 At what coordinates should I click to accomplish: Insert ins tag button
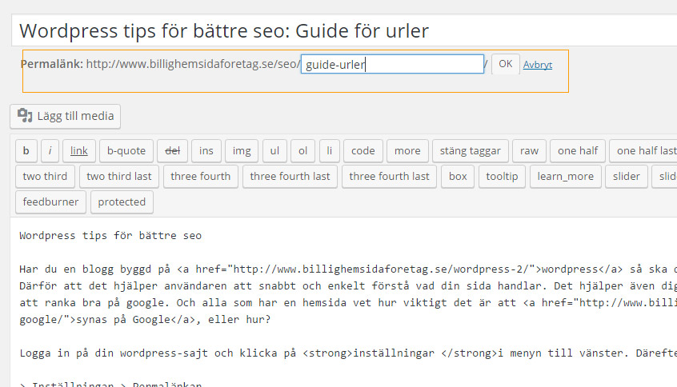(206, 150)
